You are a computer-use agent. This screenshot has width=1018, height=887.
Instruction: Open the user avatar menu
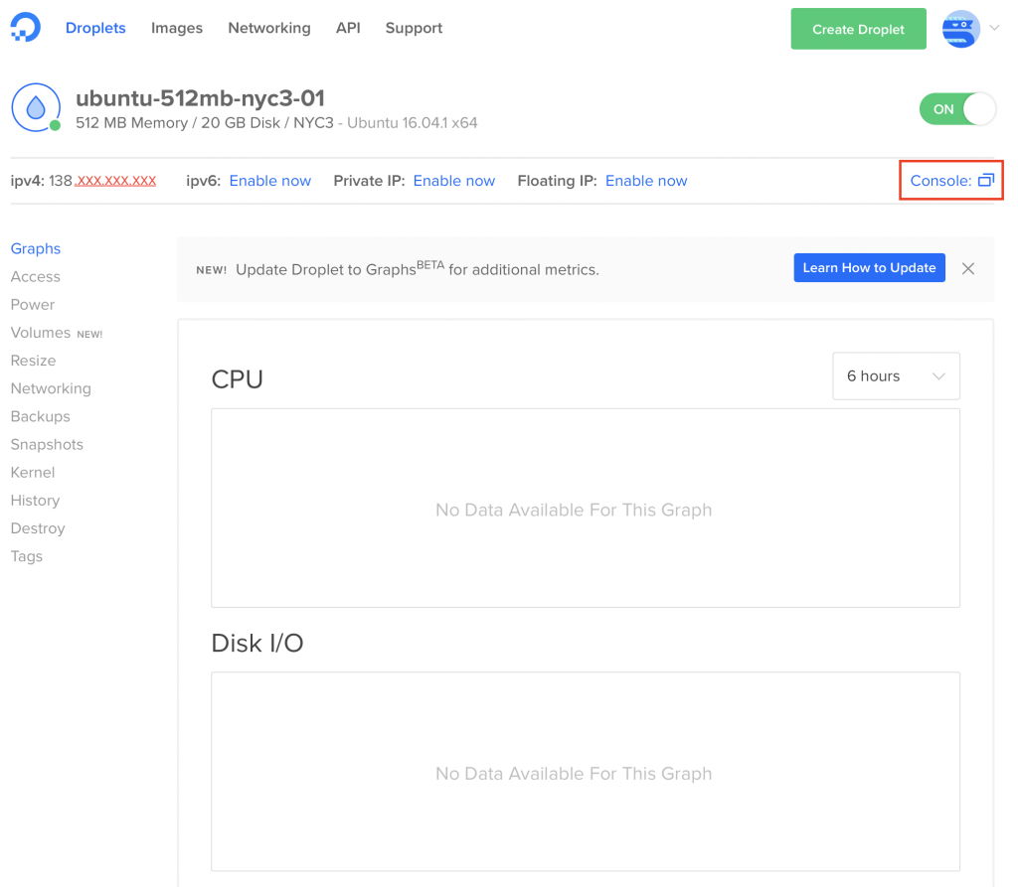960,29
